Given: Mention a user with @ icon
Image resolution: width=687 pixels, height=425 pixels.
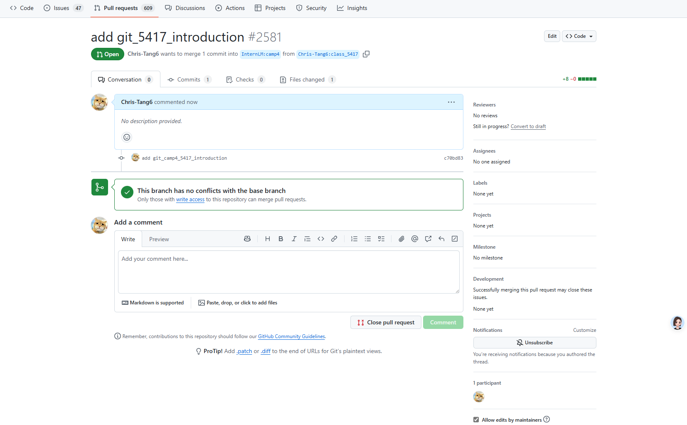Looking at the screenshot, I should pos(415,239).
